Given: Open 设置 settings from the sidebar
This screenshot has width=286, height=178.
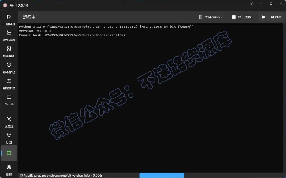Looking at the screenshot, I should click(x=9, y=170).
